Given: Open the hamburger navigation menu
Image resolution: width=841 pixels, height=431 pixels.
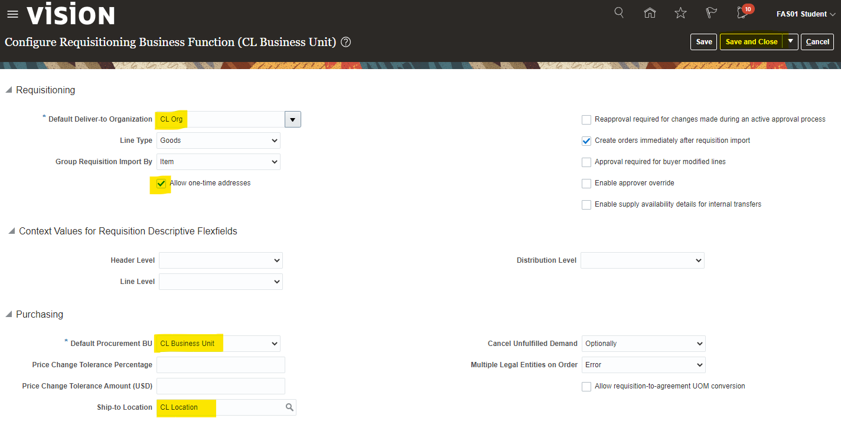Looking at the screenshot, I should point(12,14).
